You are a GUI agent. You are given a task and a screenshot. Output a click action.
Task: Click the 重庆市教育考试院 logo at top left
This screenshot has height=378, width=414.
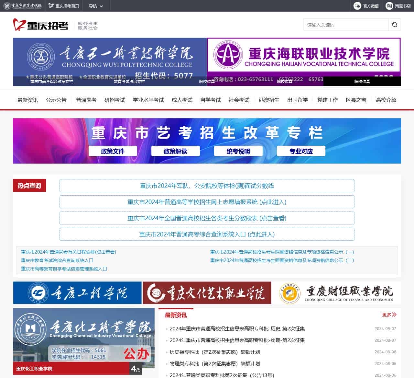[23, 6]
